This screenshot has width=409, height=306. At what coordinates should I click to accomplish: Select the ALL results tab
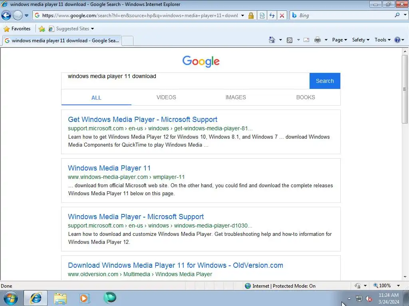point(96,98)
